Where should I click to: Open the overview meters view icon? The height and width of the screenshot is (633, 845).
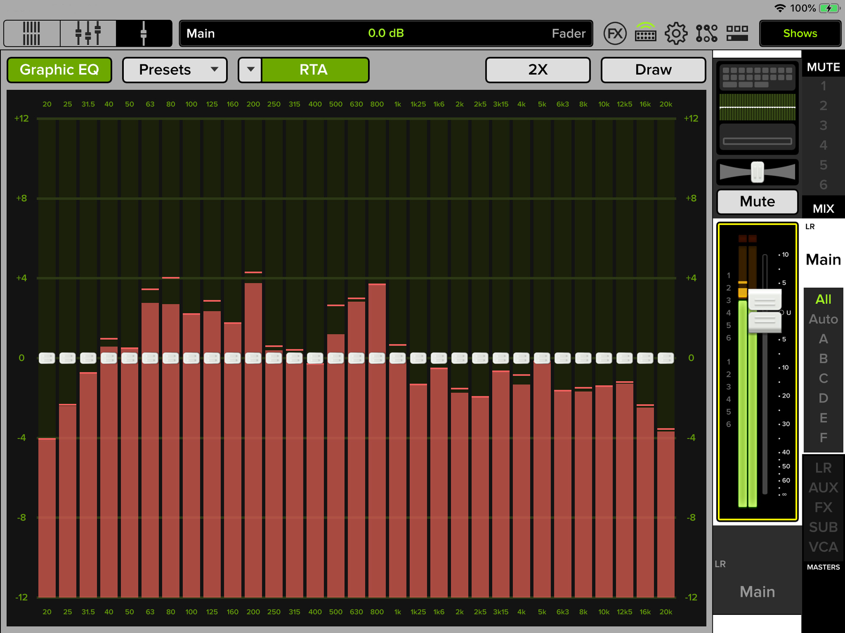pos(32,33)
